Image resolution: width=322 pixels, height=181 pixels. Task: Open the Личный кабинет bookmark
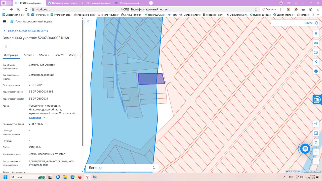point(132,15)
